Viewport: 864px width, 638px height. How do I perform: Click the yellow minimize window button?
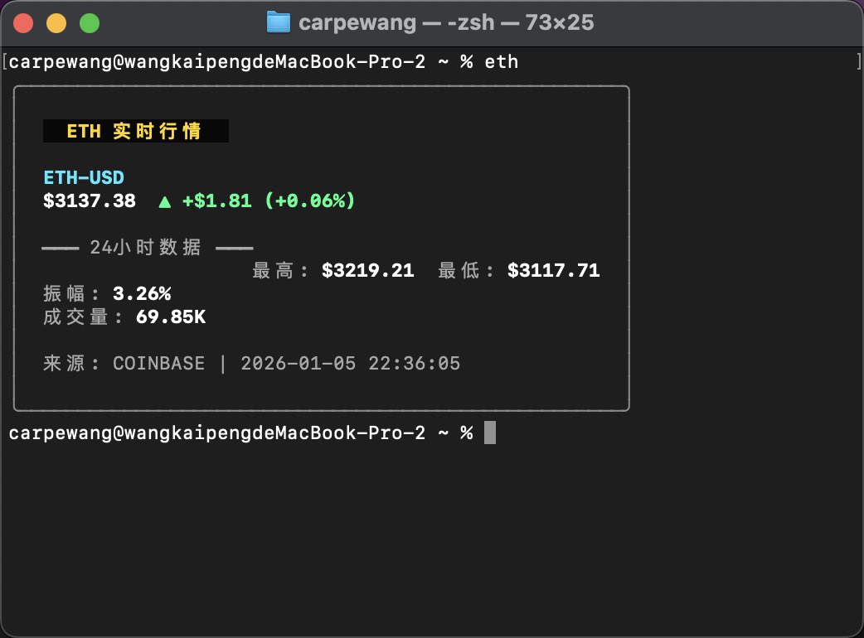coord(56,24)
